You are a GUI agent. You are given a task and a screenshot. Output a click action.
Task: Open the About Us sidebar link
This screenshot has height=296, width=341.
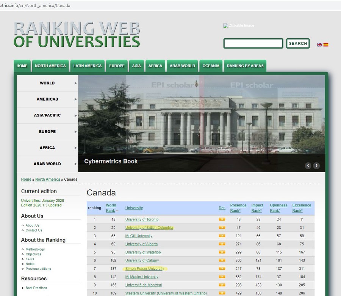pyautogui.click(x=33, y=225)
